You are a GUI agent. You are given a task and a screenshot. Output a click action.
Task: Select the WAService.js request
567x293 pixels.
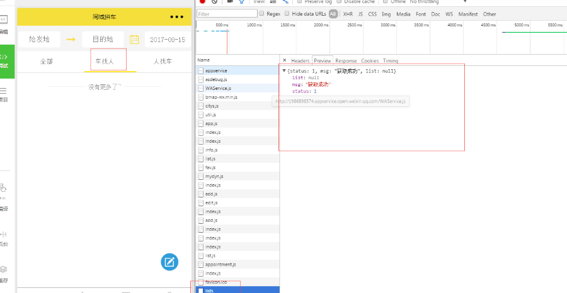click(x=238, y=88)
